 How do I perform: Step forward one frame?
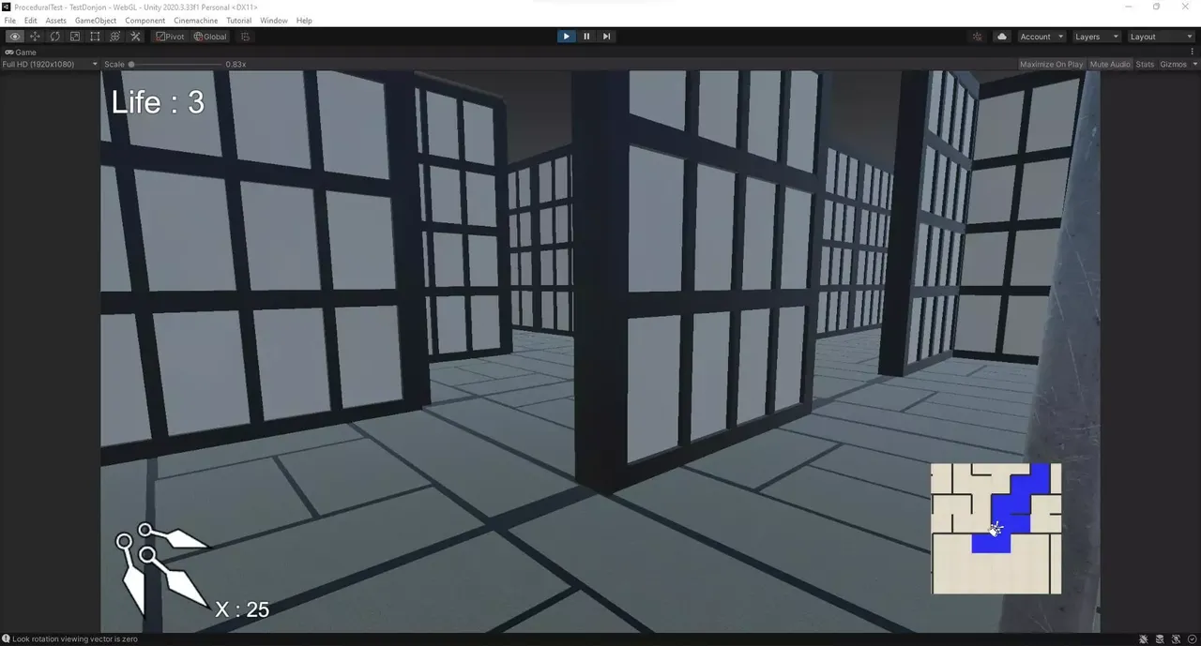[x=607, y=37]
